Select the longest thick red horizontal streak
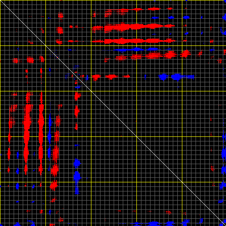226x226 pixels. click(133, 27)
